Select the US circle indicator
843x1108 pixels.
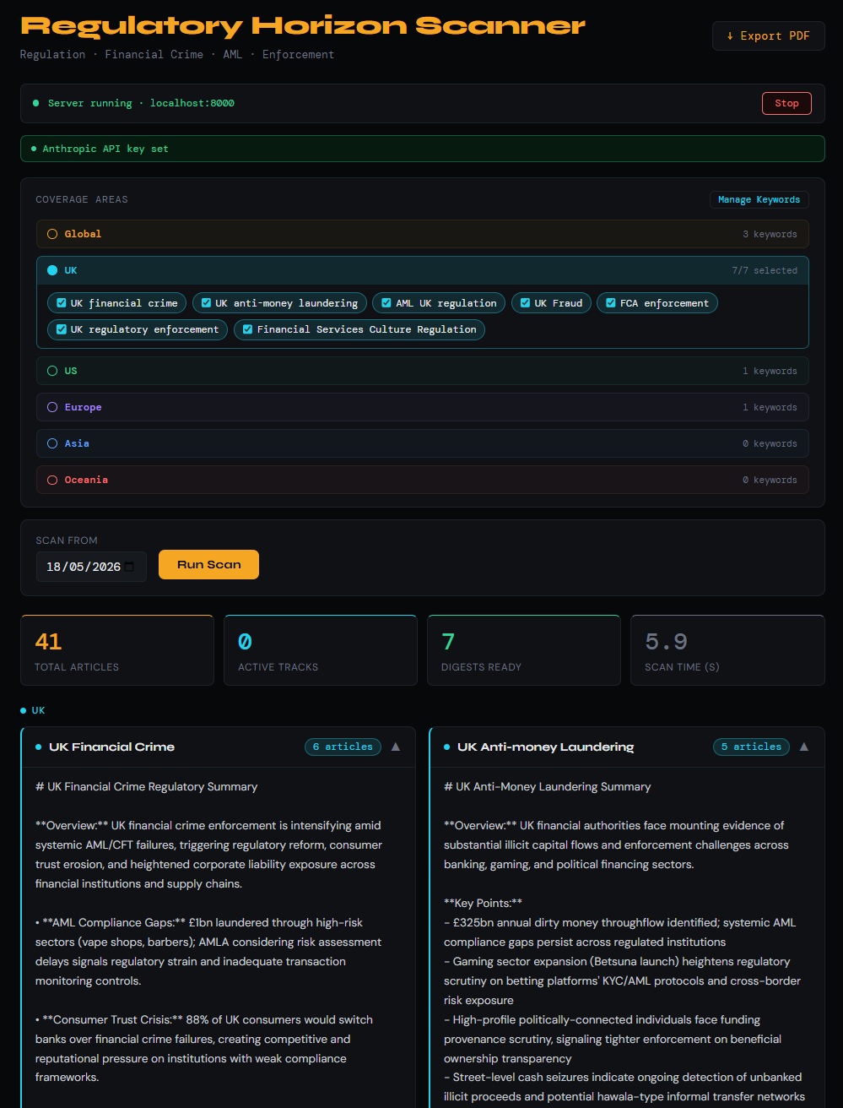click(52, 371)
